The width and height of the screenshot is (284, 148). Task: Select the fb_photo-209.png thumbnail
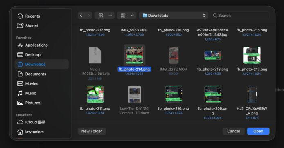click(x=213, y=94)
